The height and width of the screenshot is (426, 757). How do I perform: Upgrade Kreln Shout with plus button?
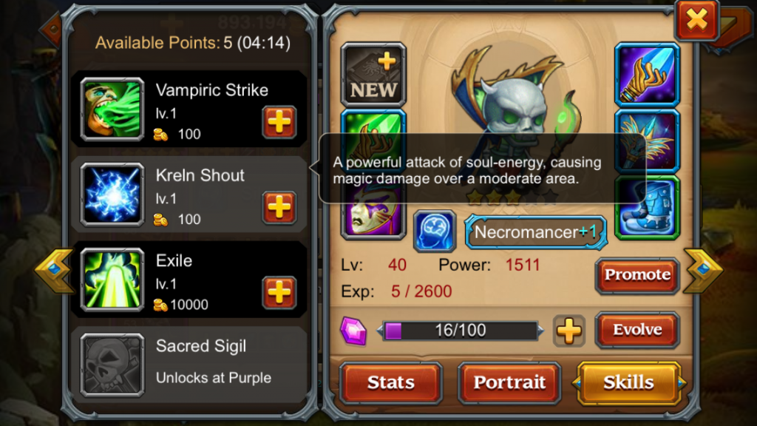(279, 207)
